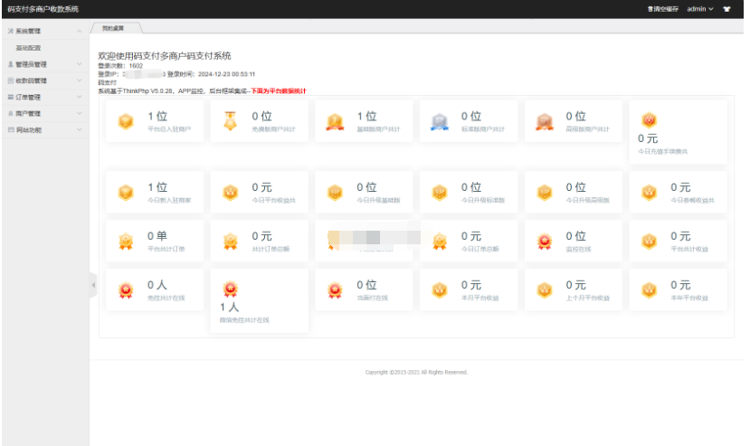Expand the 订单管理 sidebar menu
Image resolution: width=750 pixels, height=446 pixels.
(x=44, y=97)
